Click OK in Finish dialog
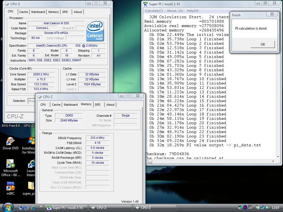 click(263, 44)
